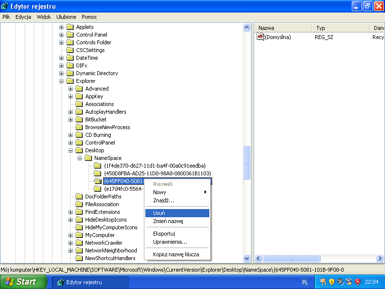The height and width of the screenshot is (289, 385).
Task: Open the Plik menu
Action: (x=6, y=17)
